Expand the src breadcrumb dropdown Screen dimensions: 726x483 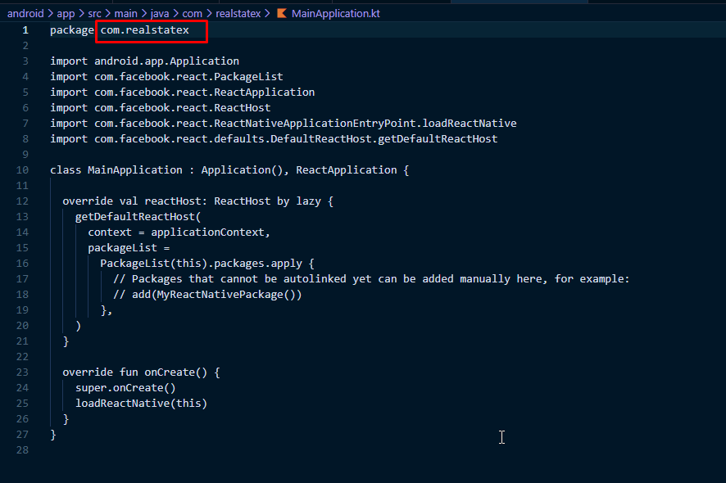[94, 14]
